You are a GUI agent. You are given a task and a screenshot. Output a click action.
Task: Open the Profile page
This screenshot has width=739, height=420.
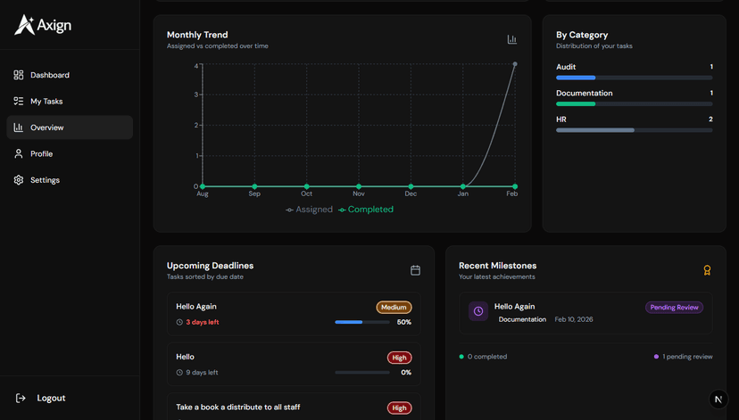tap(41, 154)
